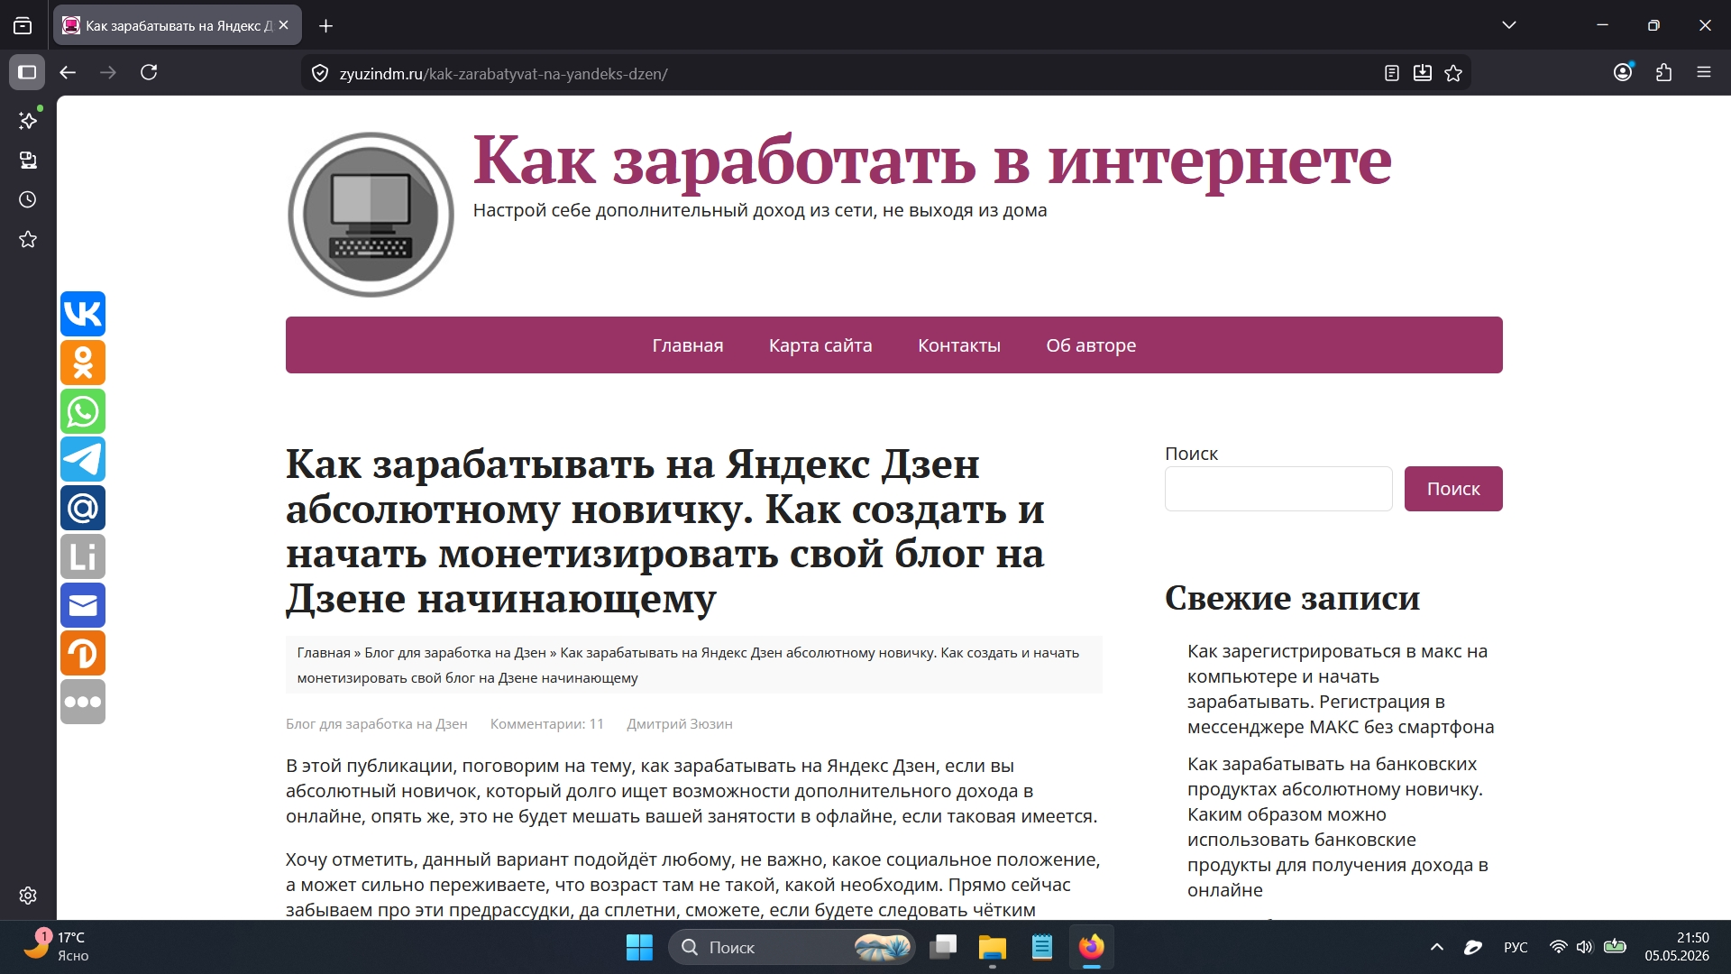This screenshot has width=1731, height=974.
Task: Share the page through WhatsApp
Action: 83,411
